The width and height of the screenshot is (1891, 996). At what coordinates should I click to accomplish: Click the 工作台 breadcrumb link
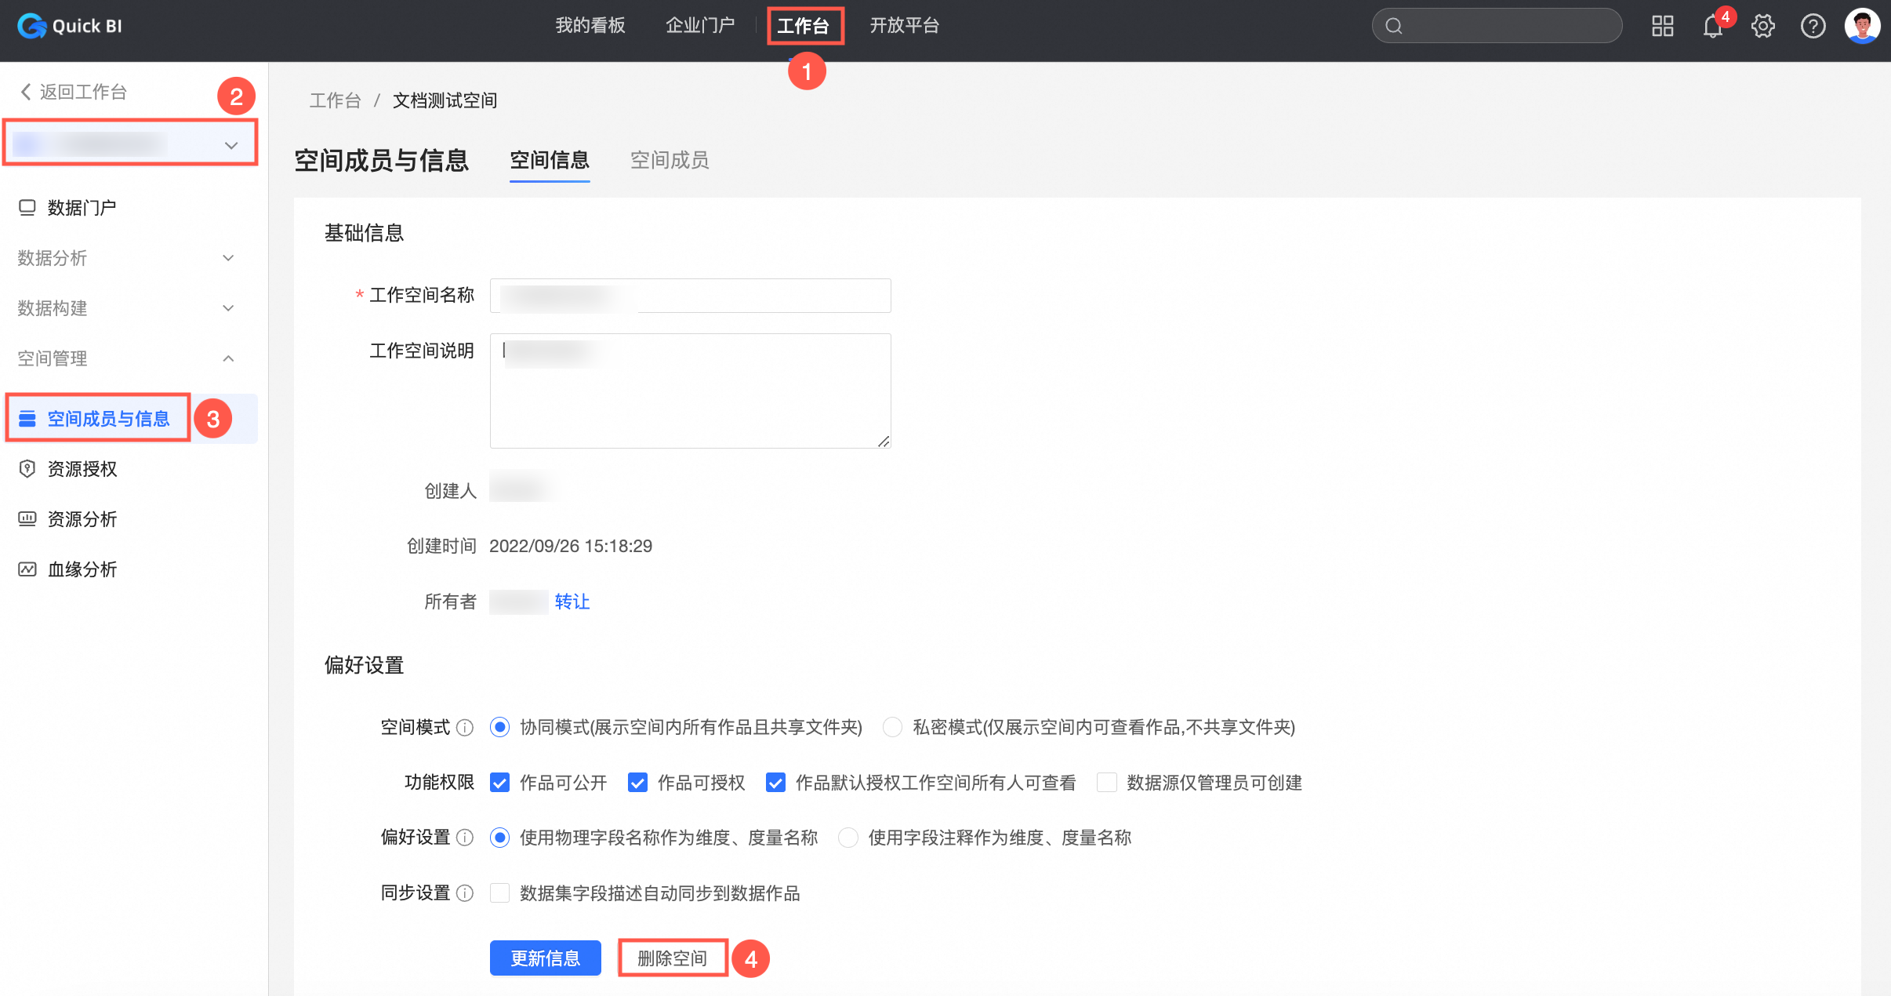pos(336,100)
